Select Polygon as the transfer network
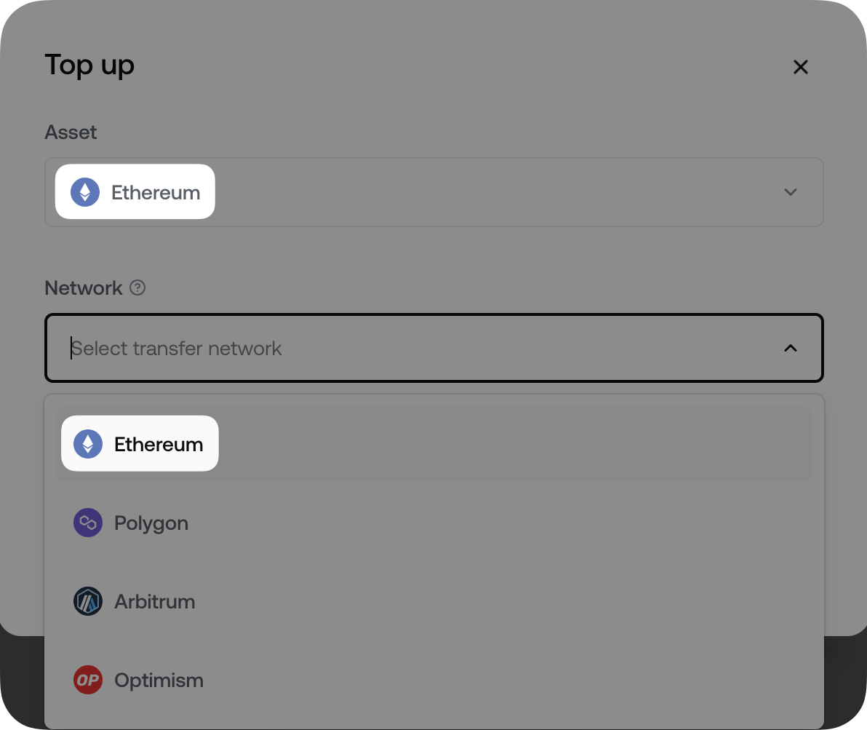 point(151,523)
